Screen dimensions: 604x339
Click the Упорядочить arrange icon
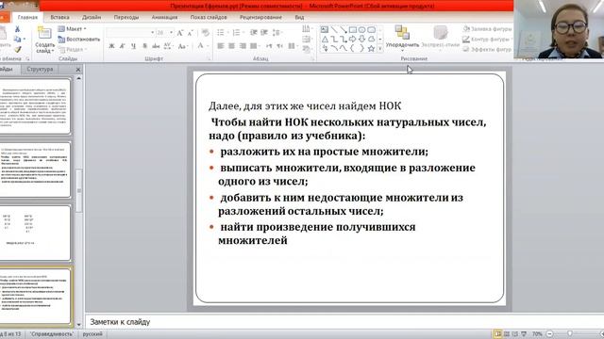(402, 33)
